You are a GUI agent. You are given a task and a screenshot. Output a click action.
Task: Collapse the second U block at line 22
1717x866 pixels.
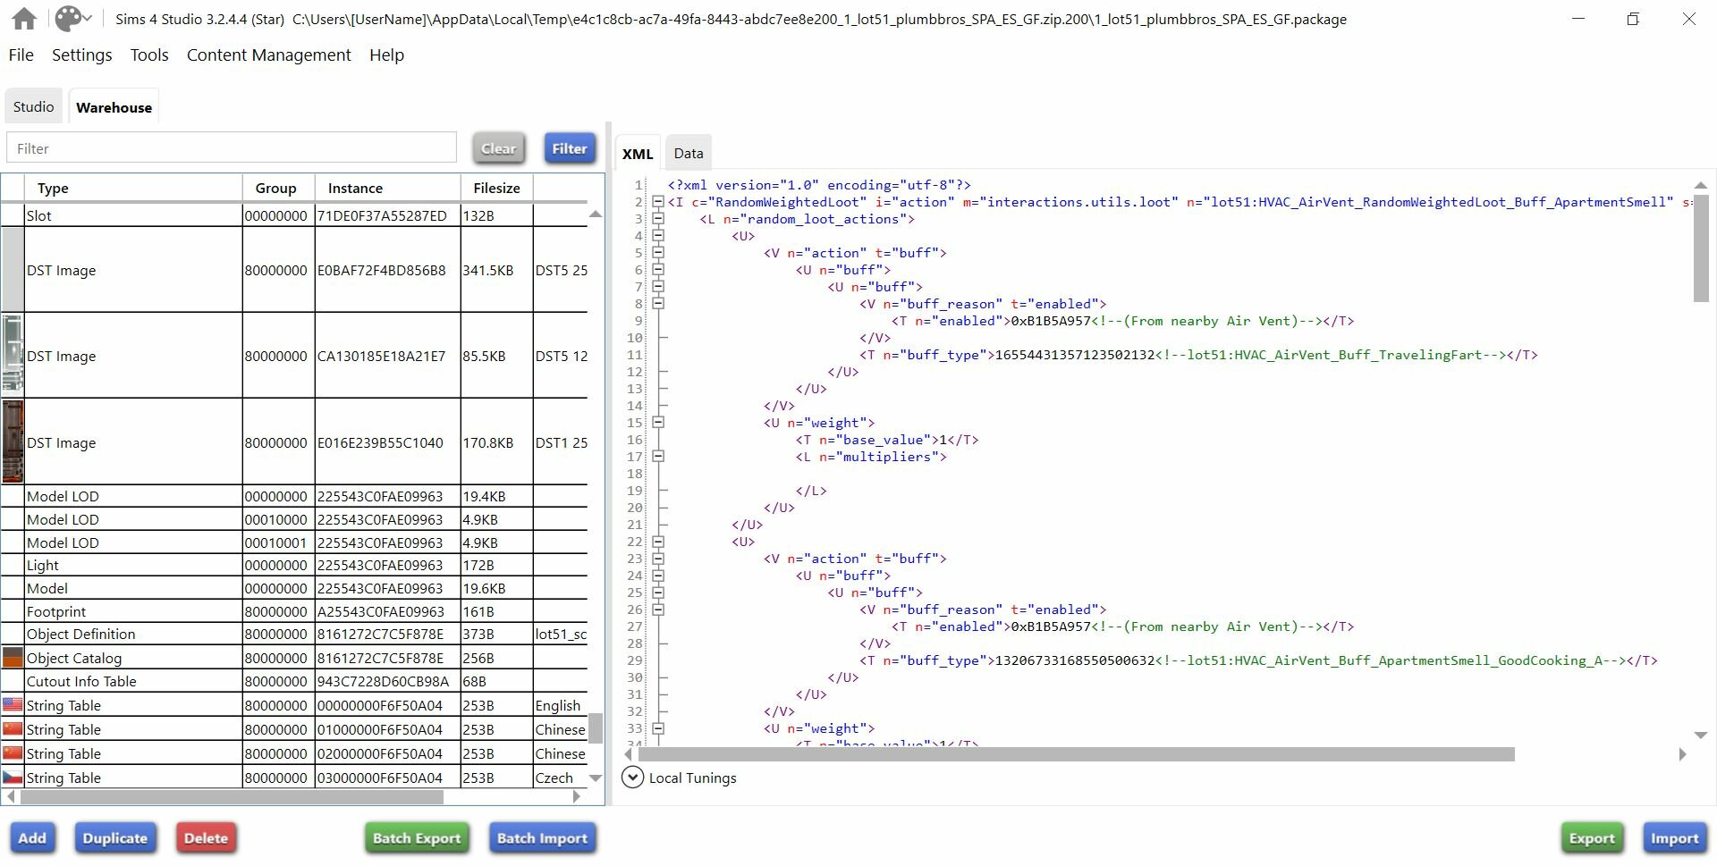(658, 542)
